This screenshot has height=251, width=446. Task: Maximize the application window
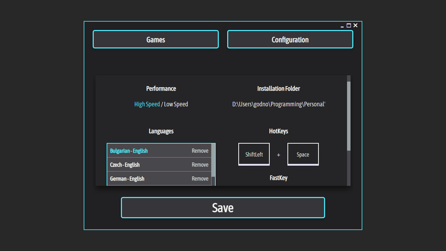pos(349,25)
